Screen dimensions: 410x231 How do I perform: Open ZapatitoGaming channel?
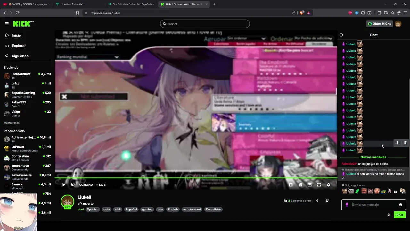pyautogui.click(x=27, y=95)
